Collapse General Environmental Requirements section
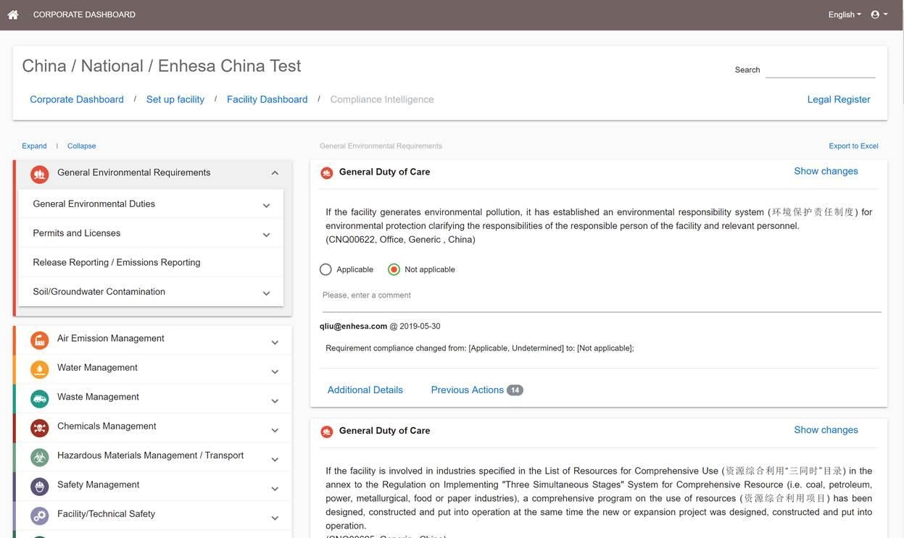This screenshot has width=904, height=538. (x=275, y=173)
